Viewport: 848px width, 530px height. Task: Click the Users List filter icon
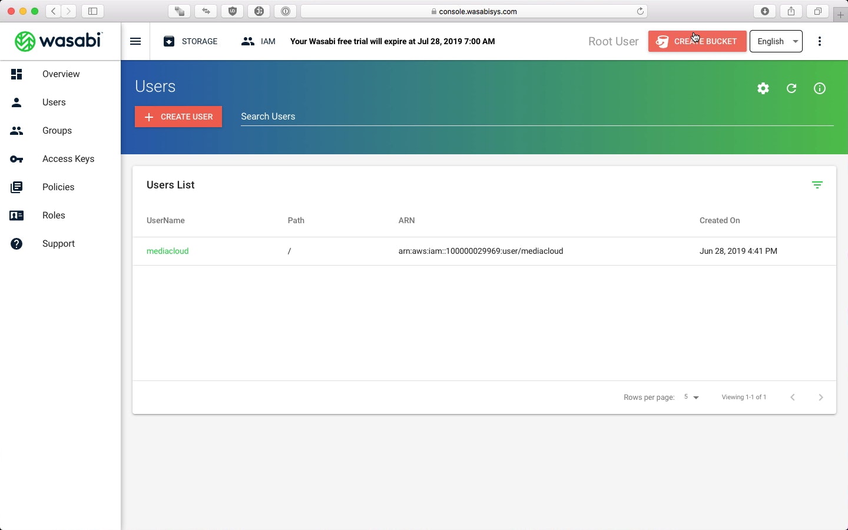pyautogui.click(x=817, y=185)
